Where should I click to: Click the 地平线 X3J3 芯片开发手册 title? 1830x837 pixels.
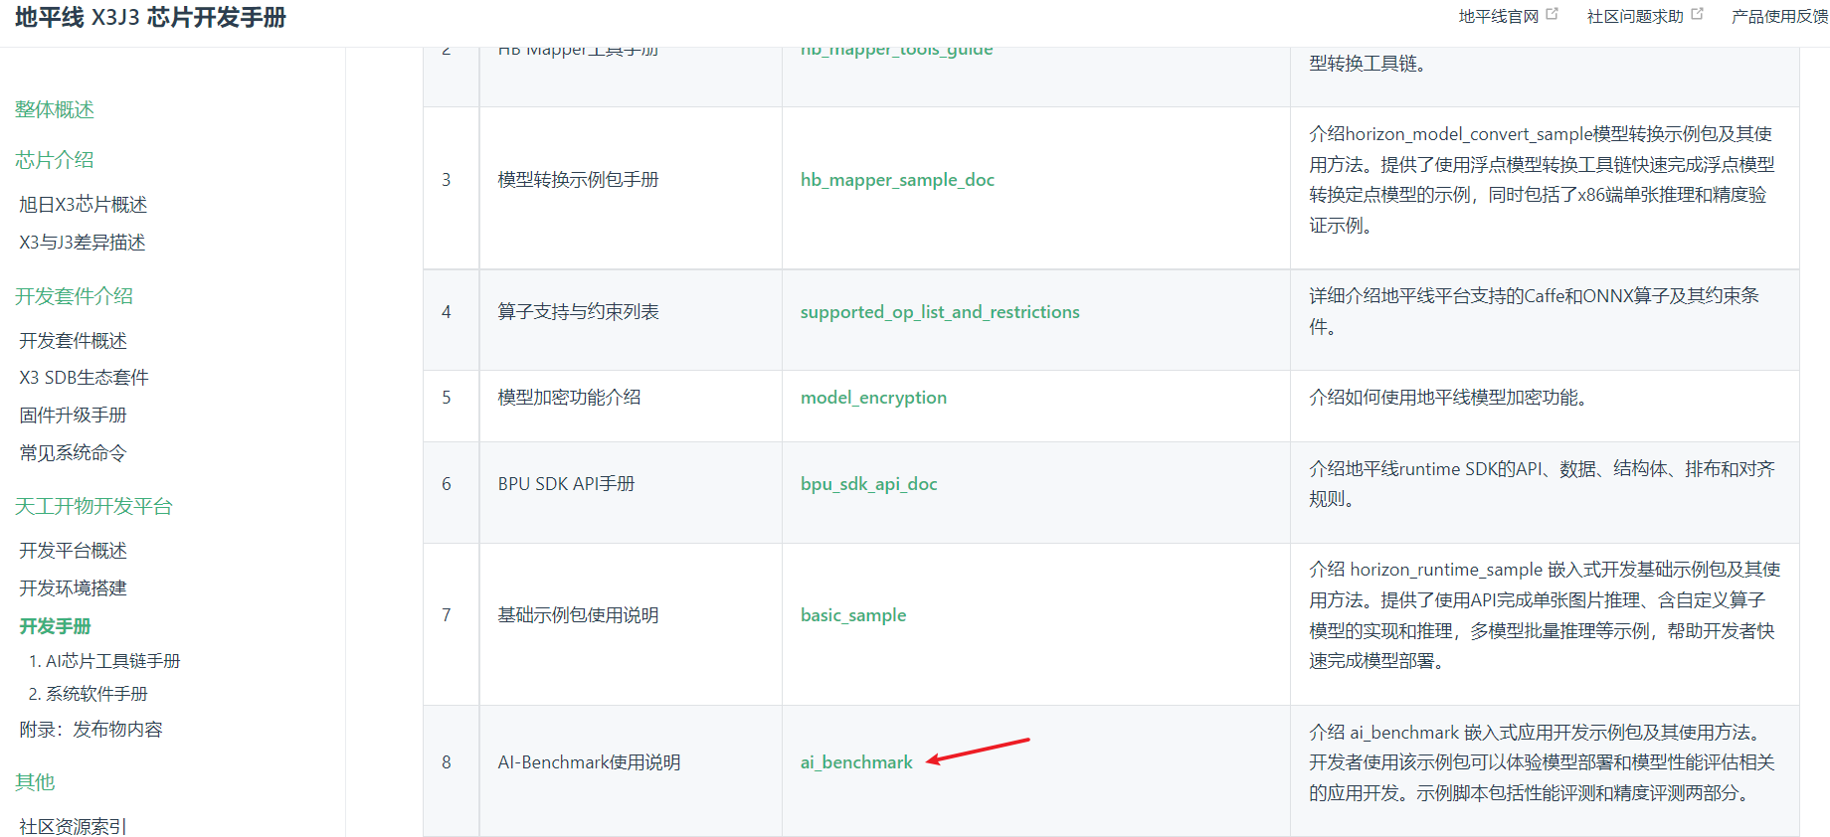pyautogui.click(x=150, y=18)
